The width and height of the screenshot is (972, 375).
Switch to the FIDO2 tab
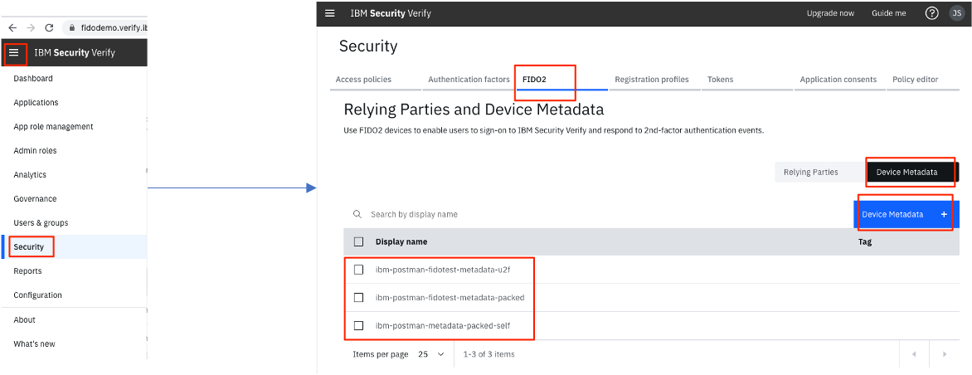[x=534, y=80]
